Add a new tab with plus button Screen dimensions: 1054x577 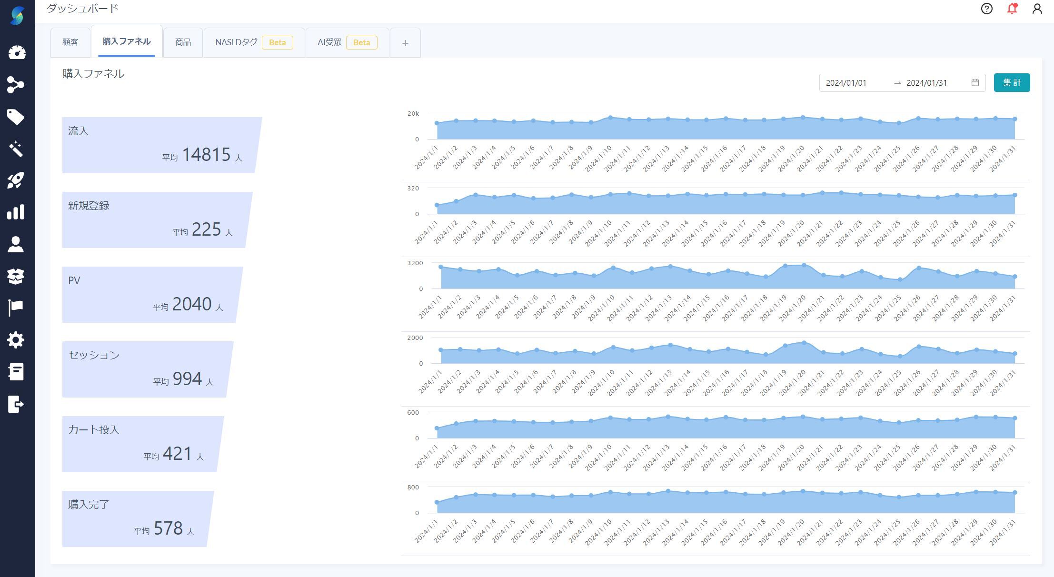(405, 43)
